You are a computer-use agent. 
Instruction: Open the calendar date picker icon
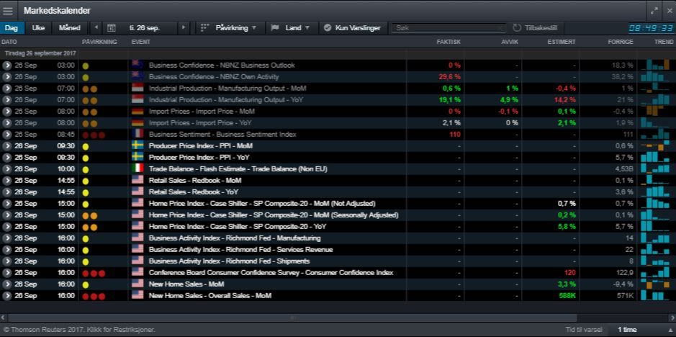pos(112,27)
